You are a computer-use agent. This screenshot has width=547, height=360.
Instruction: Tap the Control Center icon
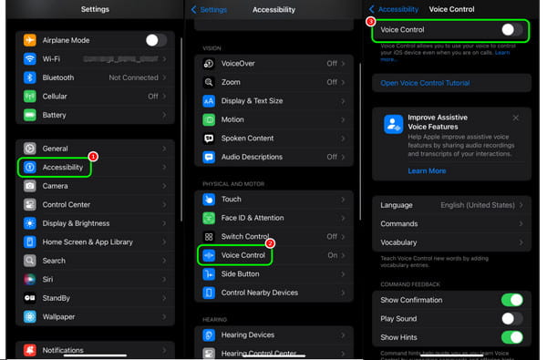point(30,205)
